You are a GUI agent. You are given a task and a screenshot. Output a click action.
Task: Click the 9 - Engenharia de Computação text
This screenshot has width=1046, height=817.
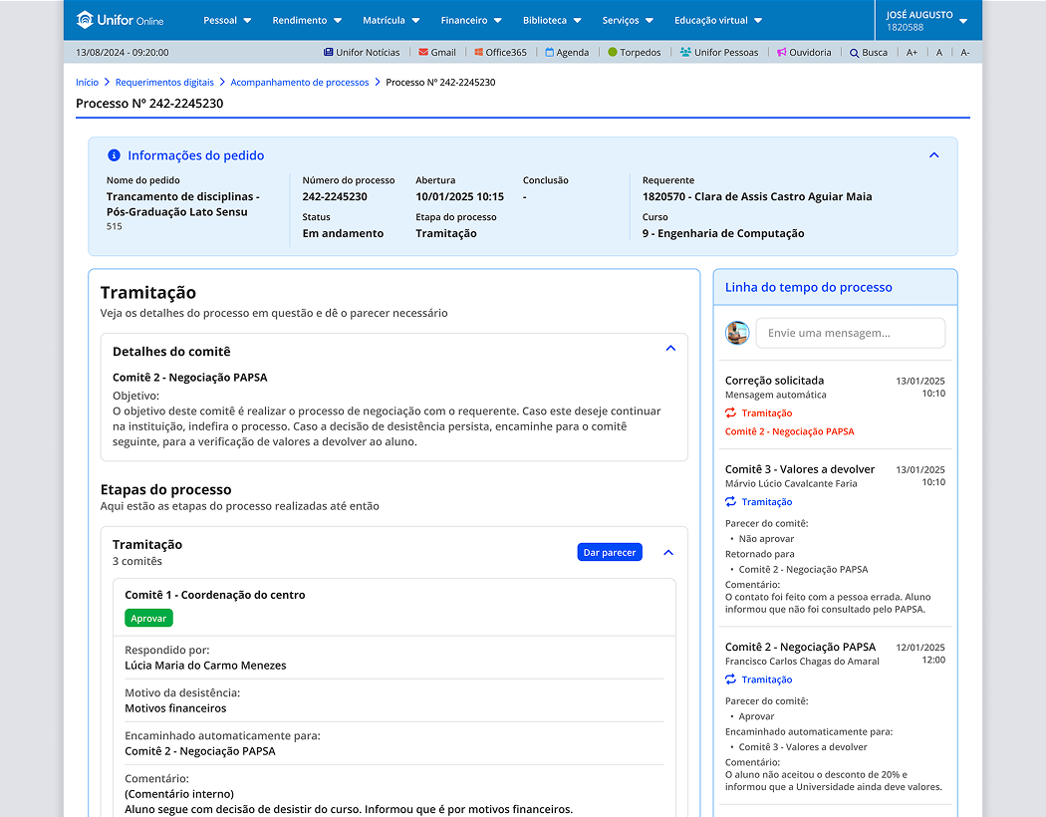click(x=723, y=233)
